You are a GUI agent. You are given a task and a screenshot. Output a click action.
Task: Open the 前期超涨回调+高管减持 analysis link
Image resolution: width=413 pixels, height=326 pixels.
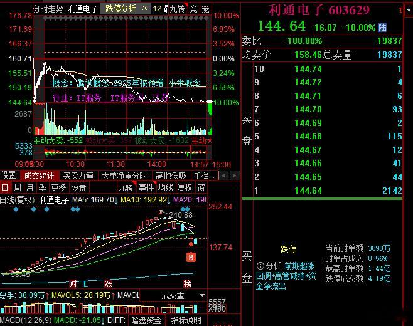click(x=286, y=276)
